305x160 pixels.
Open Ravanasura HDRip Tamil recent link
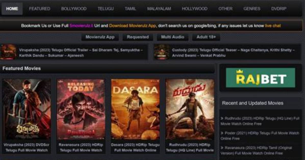point(256,151)
